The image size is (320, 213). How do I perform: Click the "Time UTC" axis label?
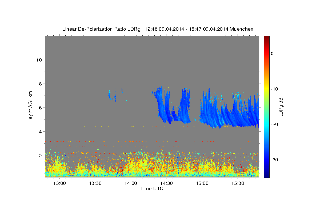tap(152, 189)
